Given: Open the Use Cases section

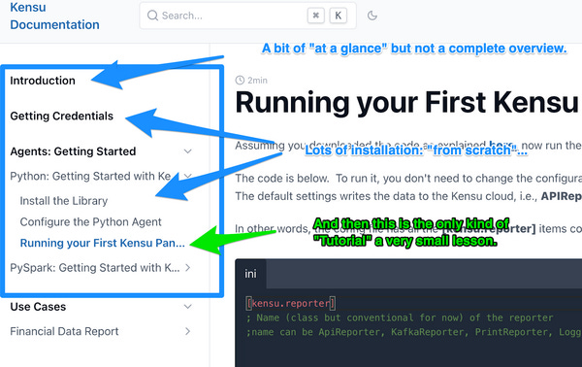Looking at the screenshot, I should coord(38,307).
